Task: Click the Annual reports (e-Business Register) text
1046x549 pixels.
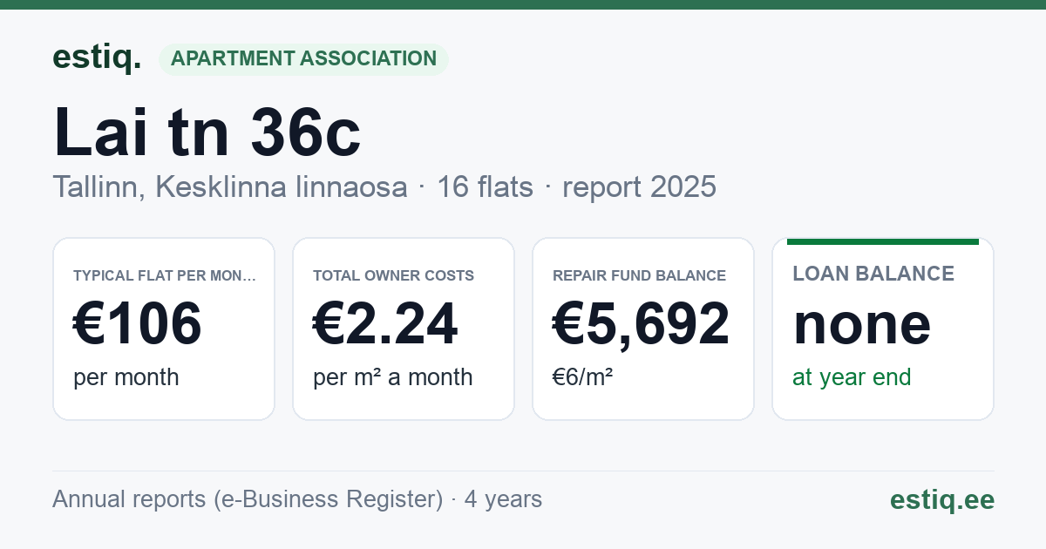Action: 248,499
